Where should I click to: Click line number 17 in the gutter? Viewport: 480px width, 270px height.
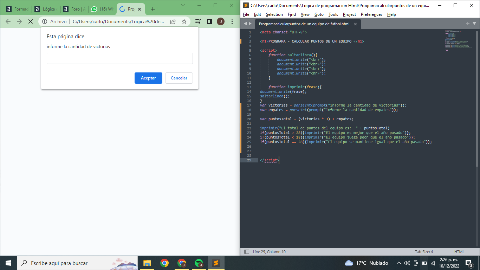pyautogui.click(x=249, y=105)
